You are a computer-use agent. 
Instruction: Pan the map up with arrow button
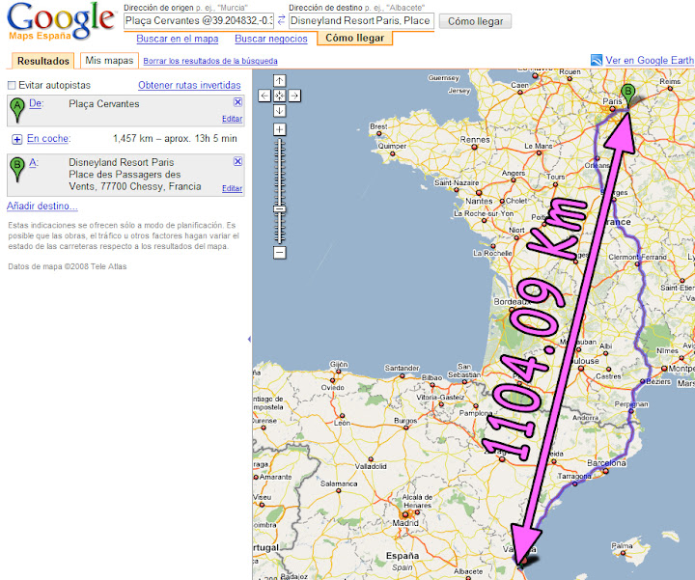coord(279,81)
